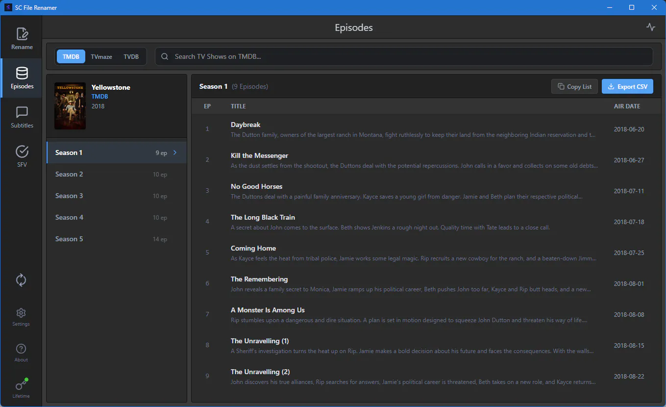Click air date 2018-07-11
The image size is (666, 407).
click(629, 191)
